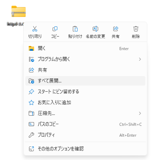Click the share icon beside 共有 list entry
The width and height of the screenshot is (155, 160).
point(31,70)
